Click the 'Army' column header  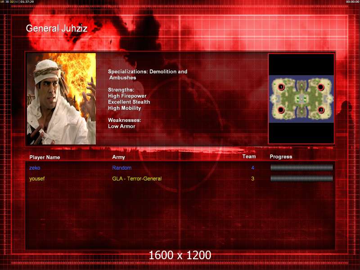pos(118,157)
